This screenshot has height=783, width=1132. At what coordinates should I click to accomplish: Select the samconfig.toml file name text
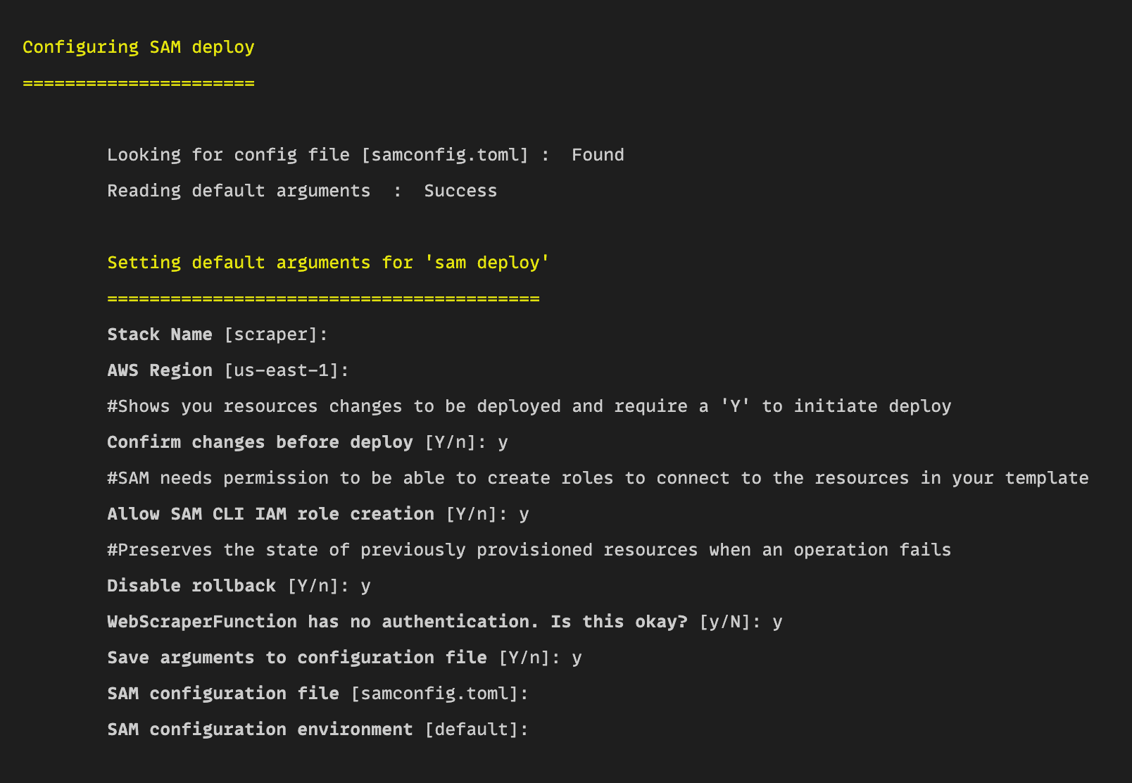(446, 154)
